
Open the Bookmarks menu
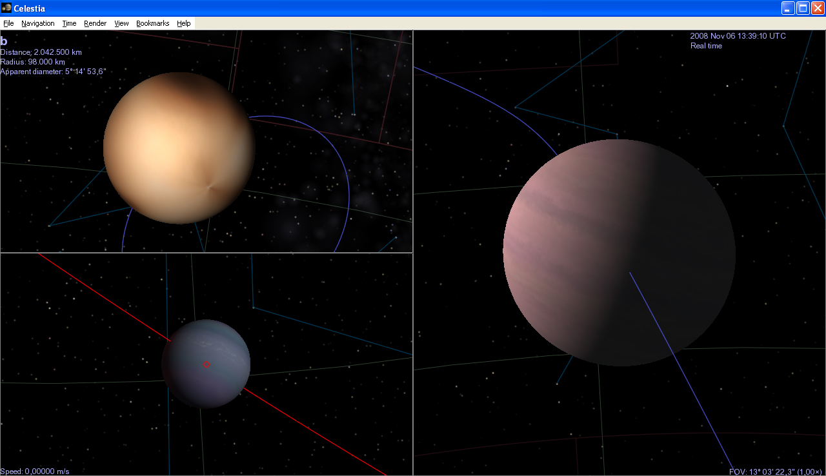[x=152, y=23]
